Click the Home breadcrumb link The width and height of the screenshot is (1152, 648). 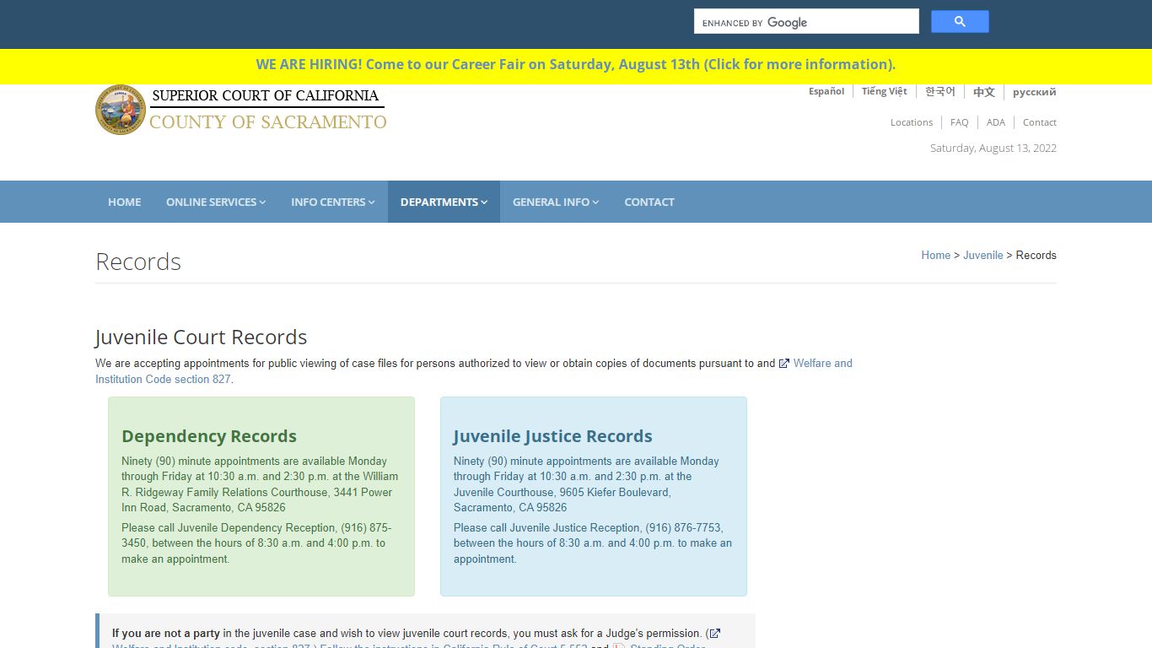[936, 255]
